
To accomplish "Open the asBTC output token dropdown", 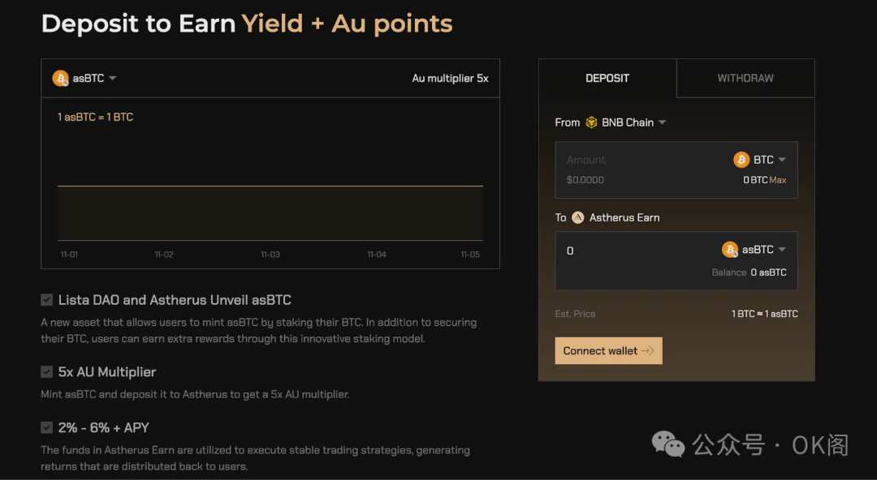I will (782, 250).
